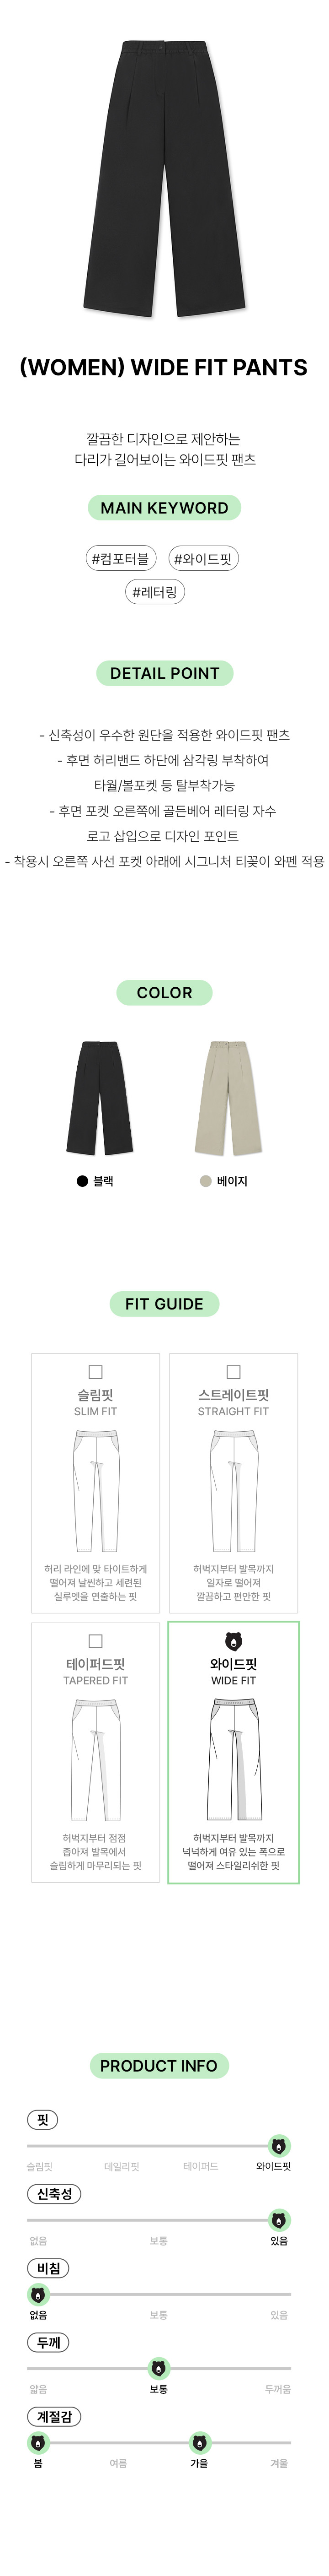Check the 슬림핏 Slim Fit checkbox
The image size is (329, 2576).
pos(96,1372)
